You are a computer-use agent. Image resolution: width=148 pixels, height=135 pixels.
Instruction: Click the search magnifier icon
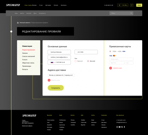pyautogui.click(x=131, y=13)
